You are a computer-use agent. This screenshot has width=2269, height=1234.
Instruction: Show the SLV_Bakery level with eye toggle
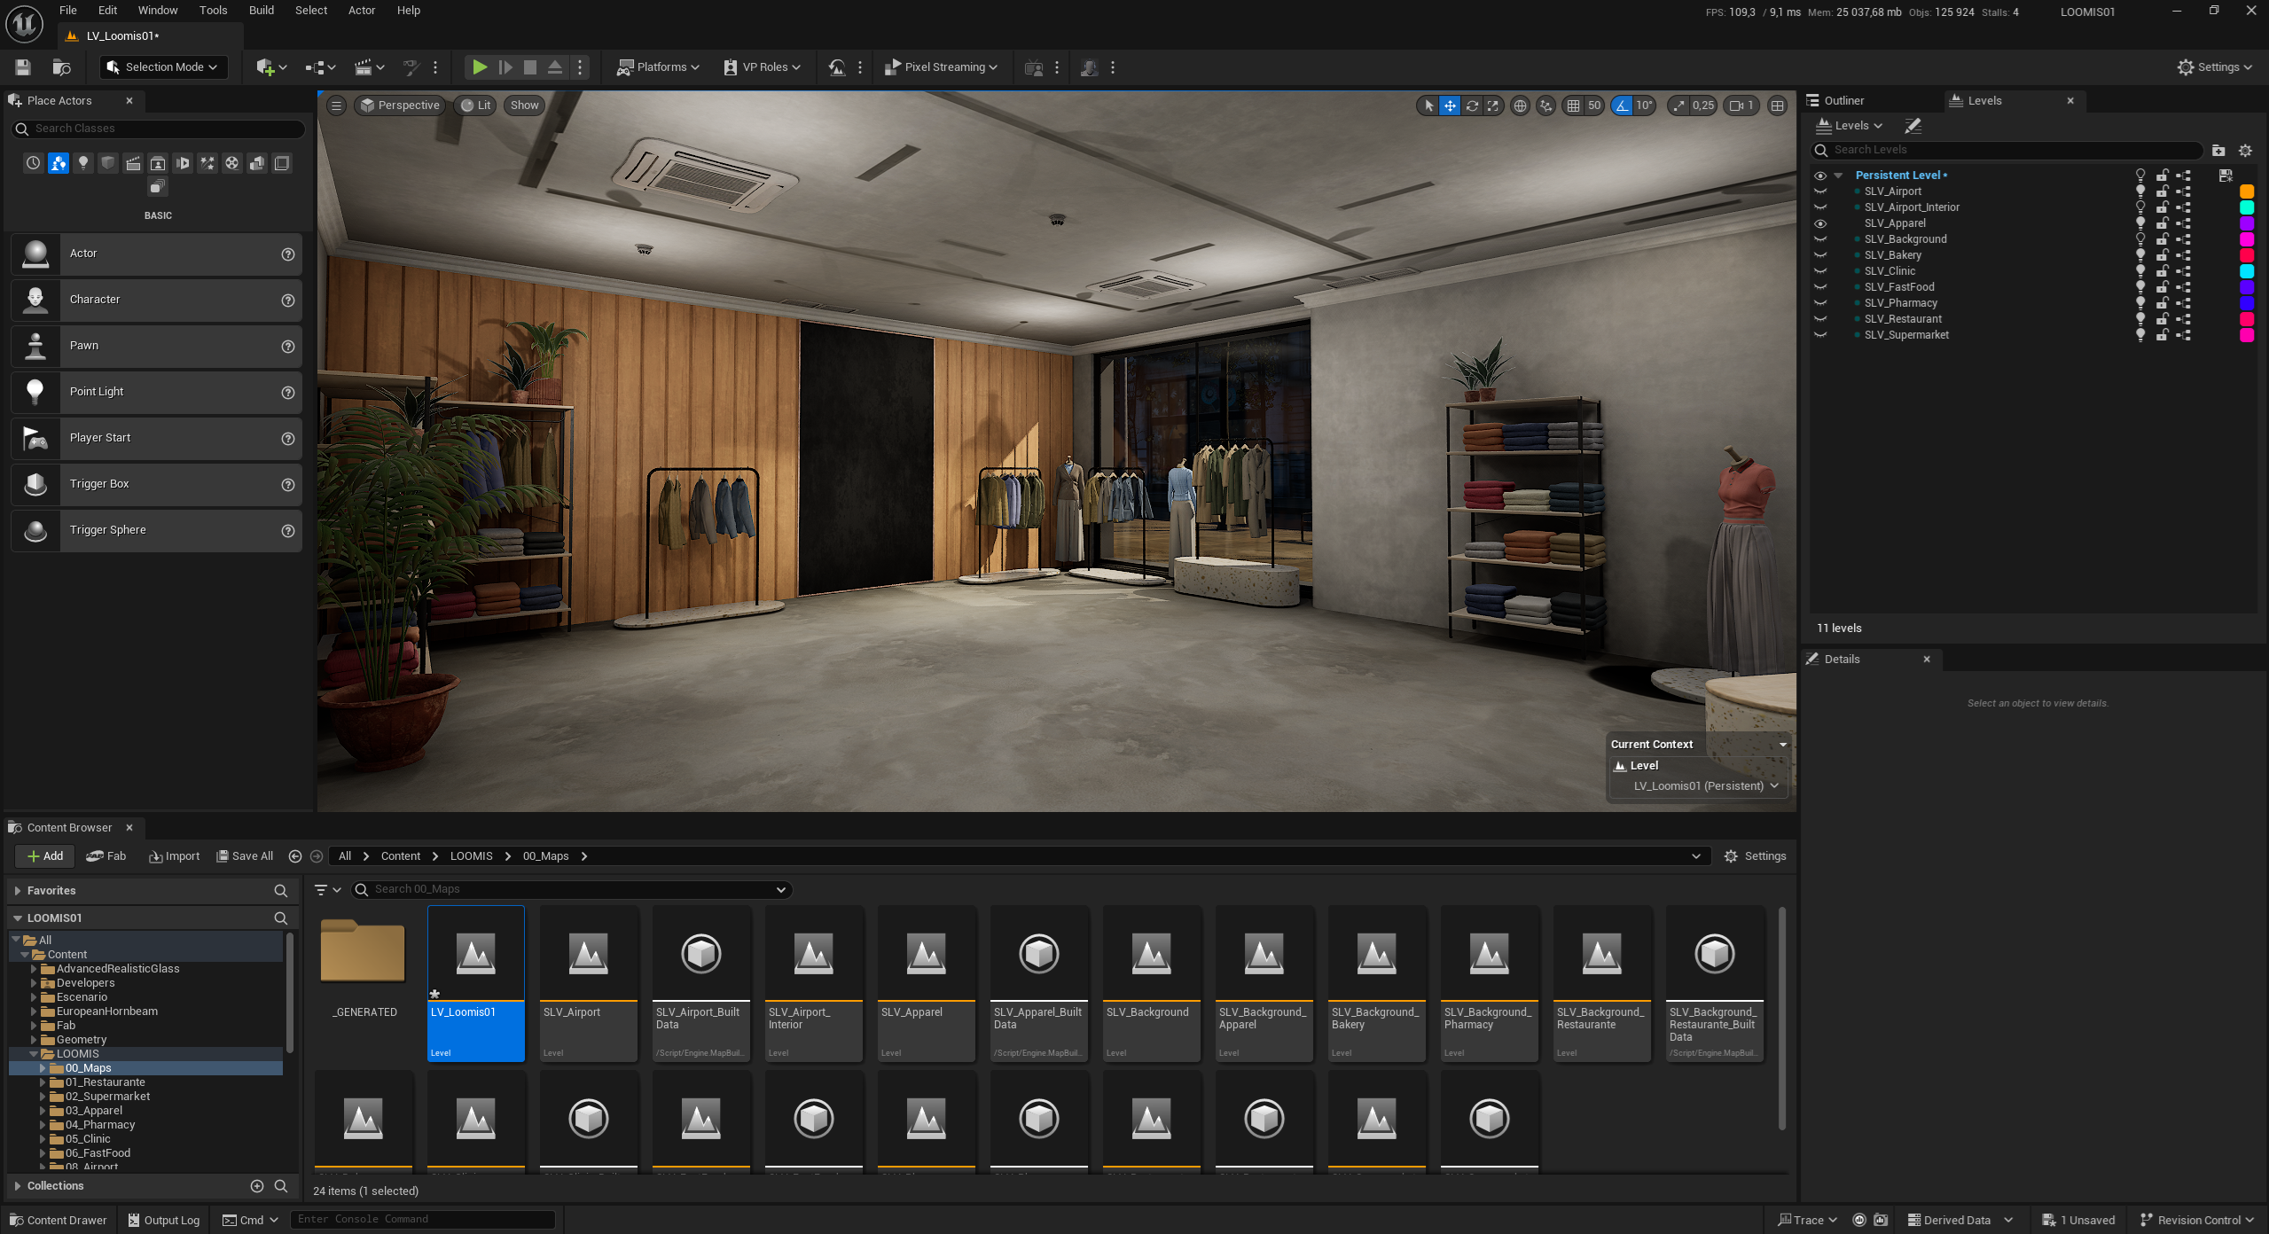pos(1820,255)
